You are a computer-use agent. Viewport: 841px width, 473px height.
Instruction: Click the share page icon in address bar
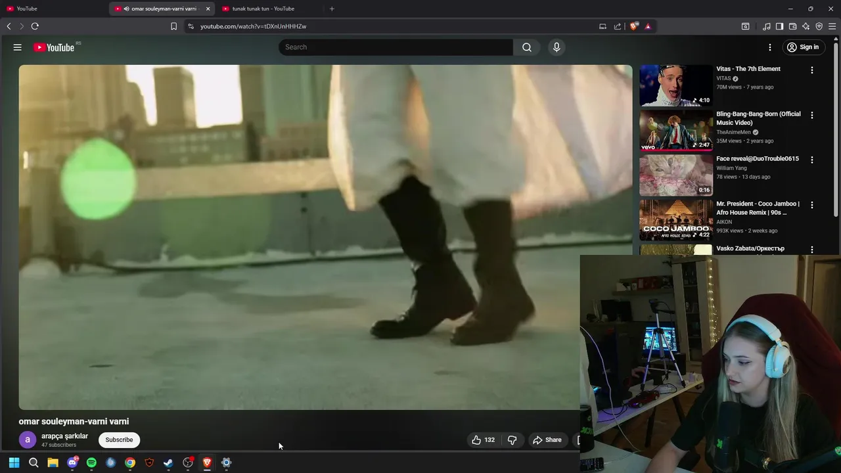(618, 26)
